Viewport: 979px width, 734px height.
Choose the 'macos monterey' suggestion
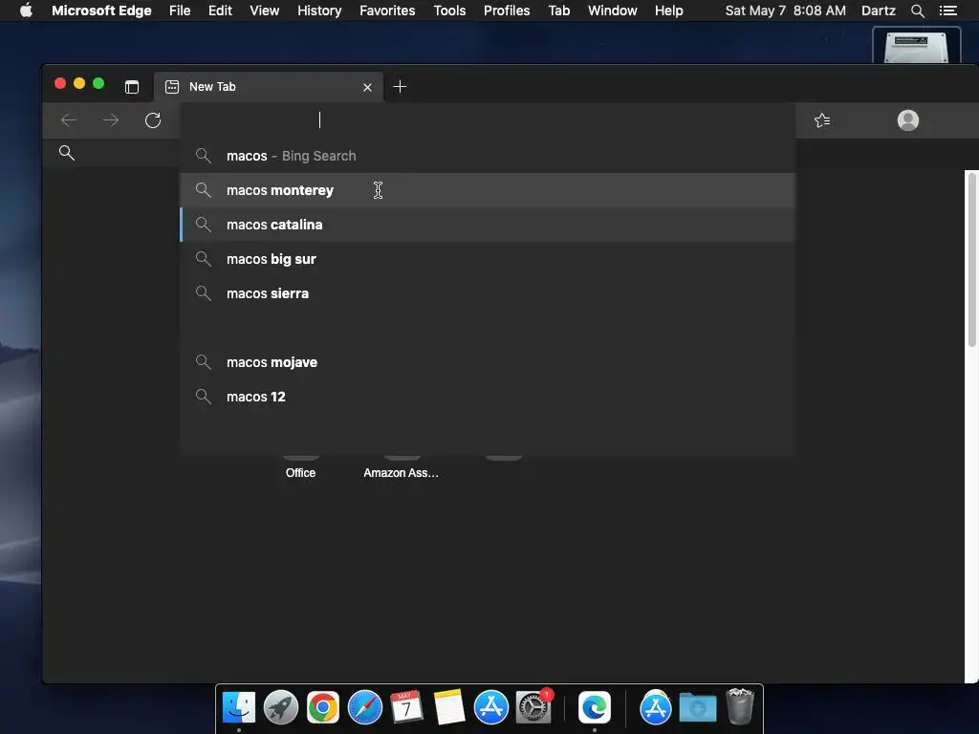pos(487,190)
